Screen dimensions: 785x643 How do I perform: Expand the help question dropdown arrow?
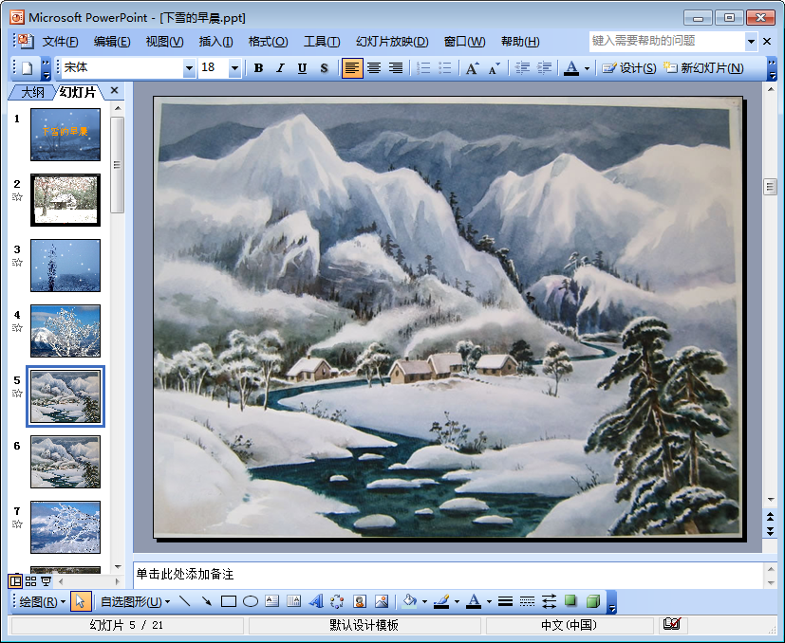(x=751, y=42)
